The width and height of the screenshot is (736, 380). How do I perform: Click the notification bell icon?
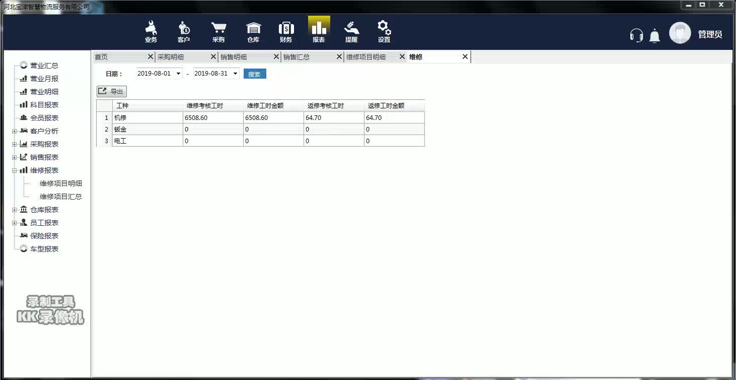(x=654, y=36)
